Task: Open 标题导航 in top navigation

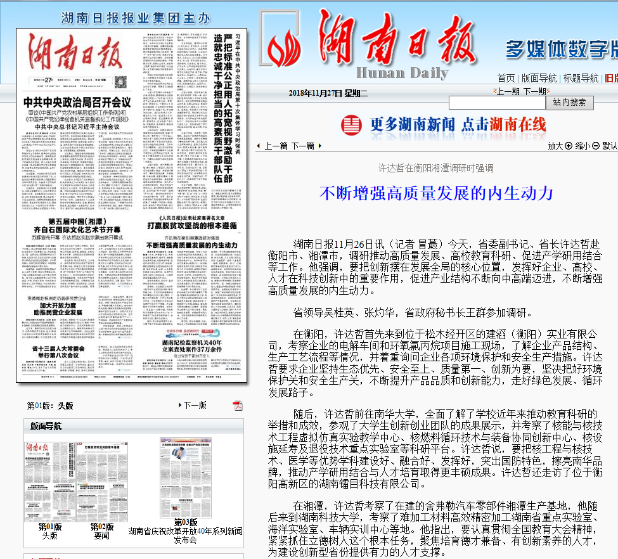Action: coord(581,78)
